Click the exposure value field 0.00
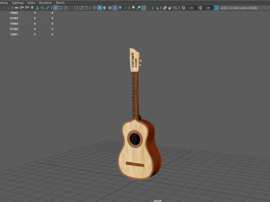 [x=191, y=8]
